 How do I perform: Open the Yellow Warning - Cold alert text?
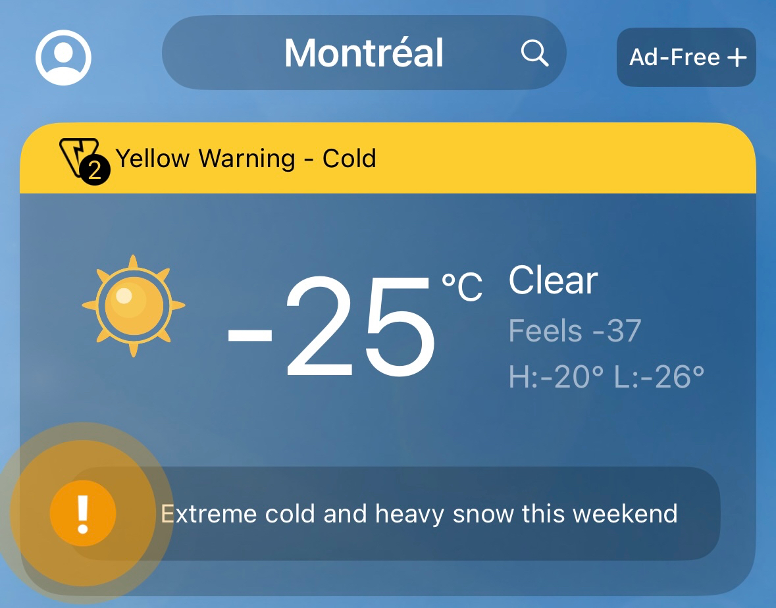(x=246, y=159)
